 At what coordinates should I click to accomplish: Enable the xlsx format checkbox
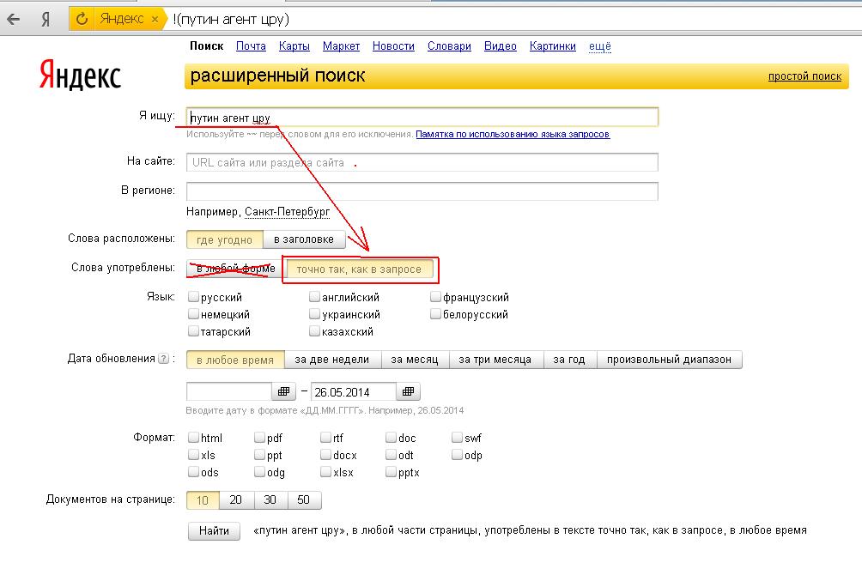click(325, 472)
